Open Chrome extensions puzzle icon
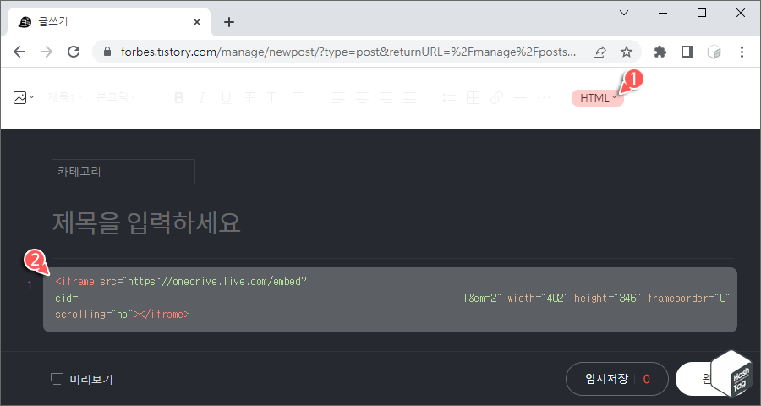Screen dimensions: 761x406 click(x=660, y=52)
